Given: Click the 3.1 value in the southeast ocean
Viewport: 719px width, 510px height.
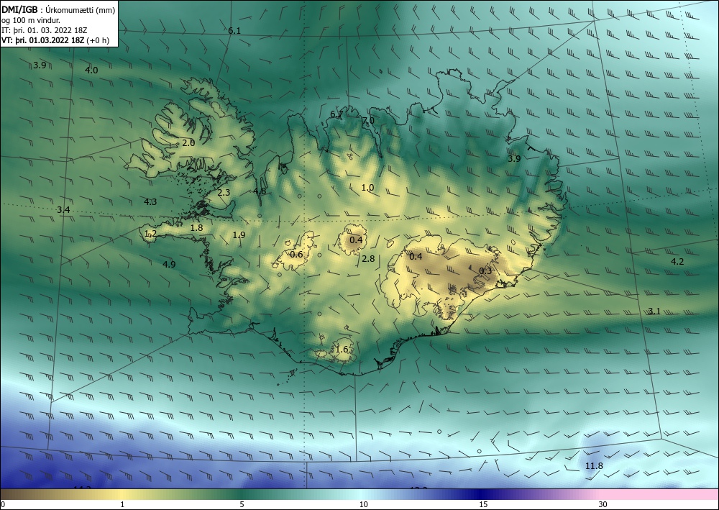Looking at the screenshot, I should 654,311.
